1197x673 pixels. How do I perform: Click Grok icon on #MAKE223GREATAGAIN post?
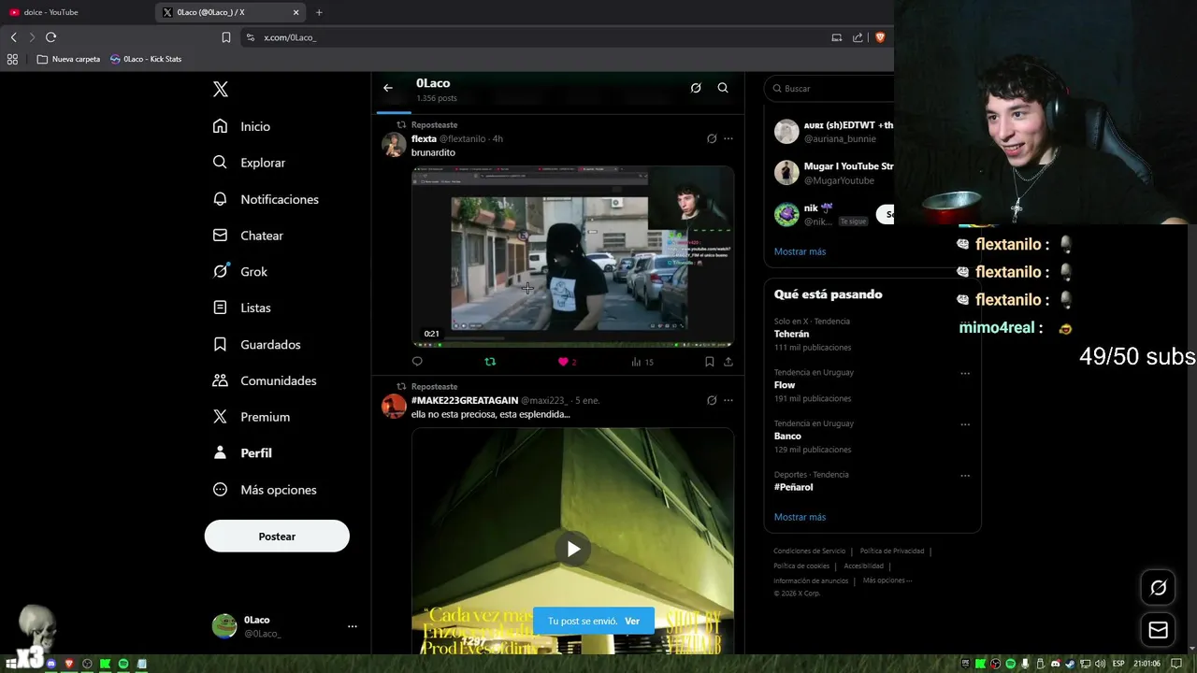pos(712,400)
